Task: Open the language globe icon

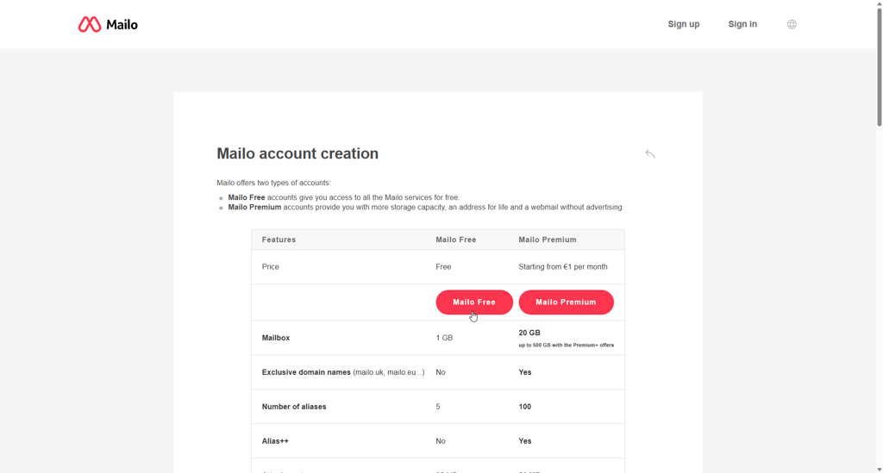Action: pyautogui.click(x=792, y=24)
